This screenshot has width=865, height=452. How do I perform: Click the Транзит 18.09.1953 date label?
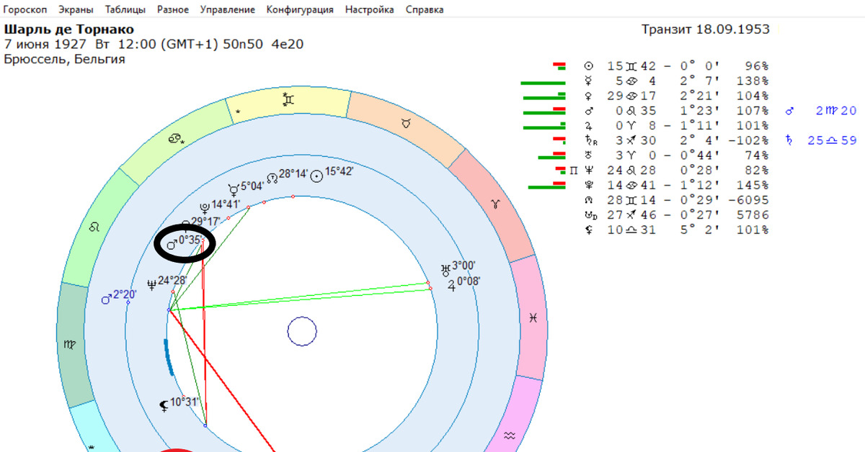point(705,30)
